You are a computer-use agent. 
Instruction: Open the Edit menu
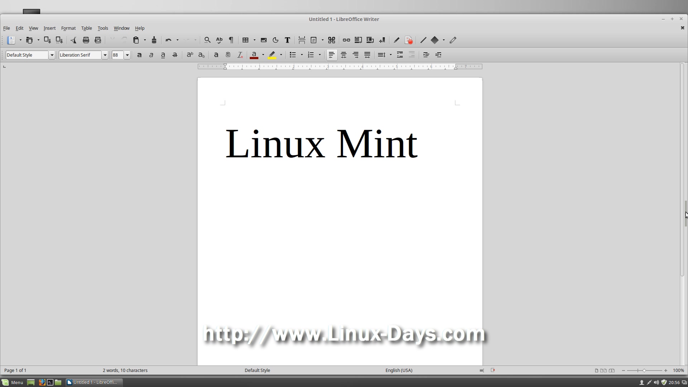19,28
